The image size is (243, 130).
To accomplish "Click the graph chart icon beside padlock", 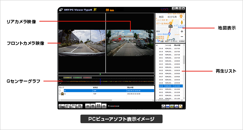I will [x=176, y=106].
